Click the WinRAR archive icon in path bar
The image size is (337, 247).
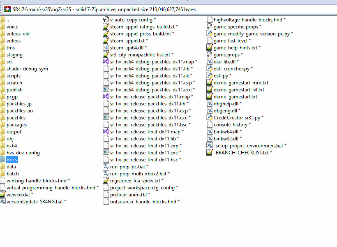coord(4,9)
